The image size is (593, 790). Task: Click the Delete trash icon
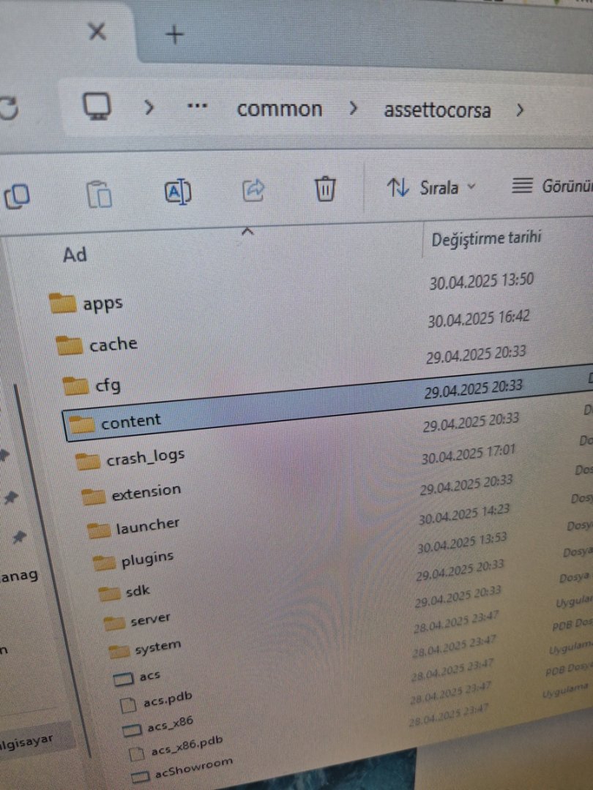point(325,189)
